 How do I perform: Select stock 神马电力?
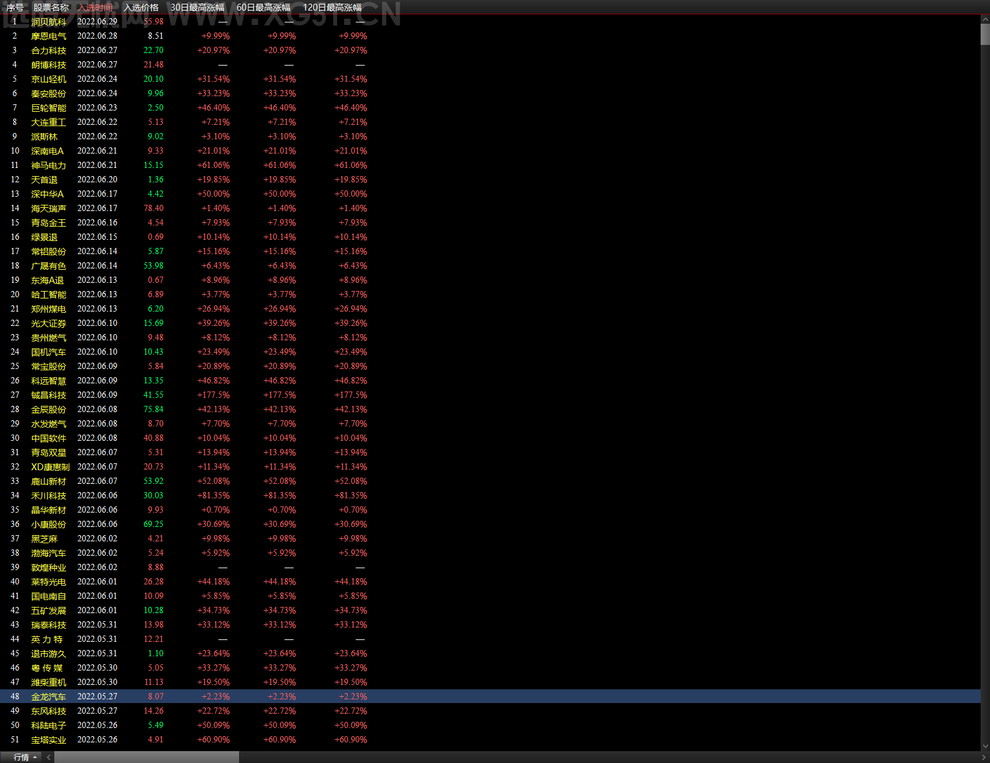click(x=49, y=165)
